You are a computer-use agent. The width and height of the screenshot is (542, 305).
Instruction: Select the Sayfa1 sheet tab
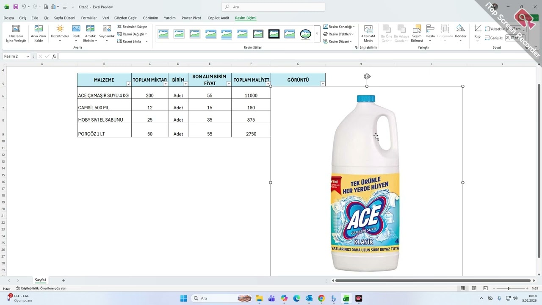point(41,280)
